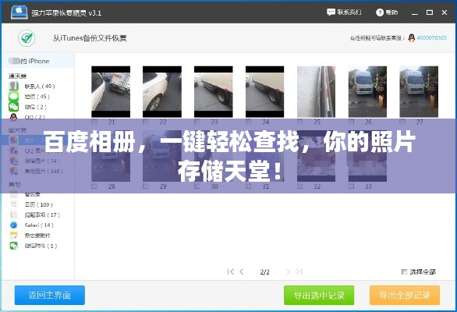This screenshot has width=457, height=312.
Task: Click the app logo in the title bar
Action: pyautogui.click(x=19, y=12)
